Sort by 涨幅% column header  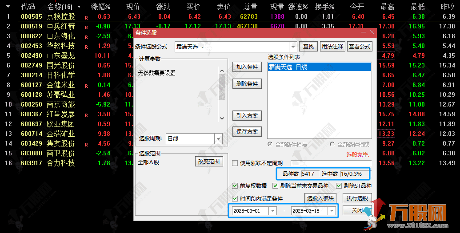point(100,7)
